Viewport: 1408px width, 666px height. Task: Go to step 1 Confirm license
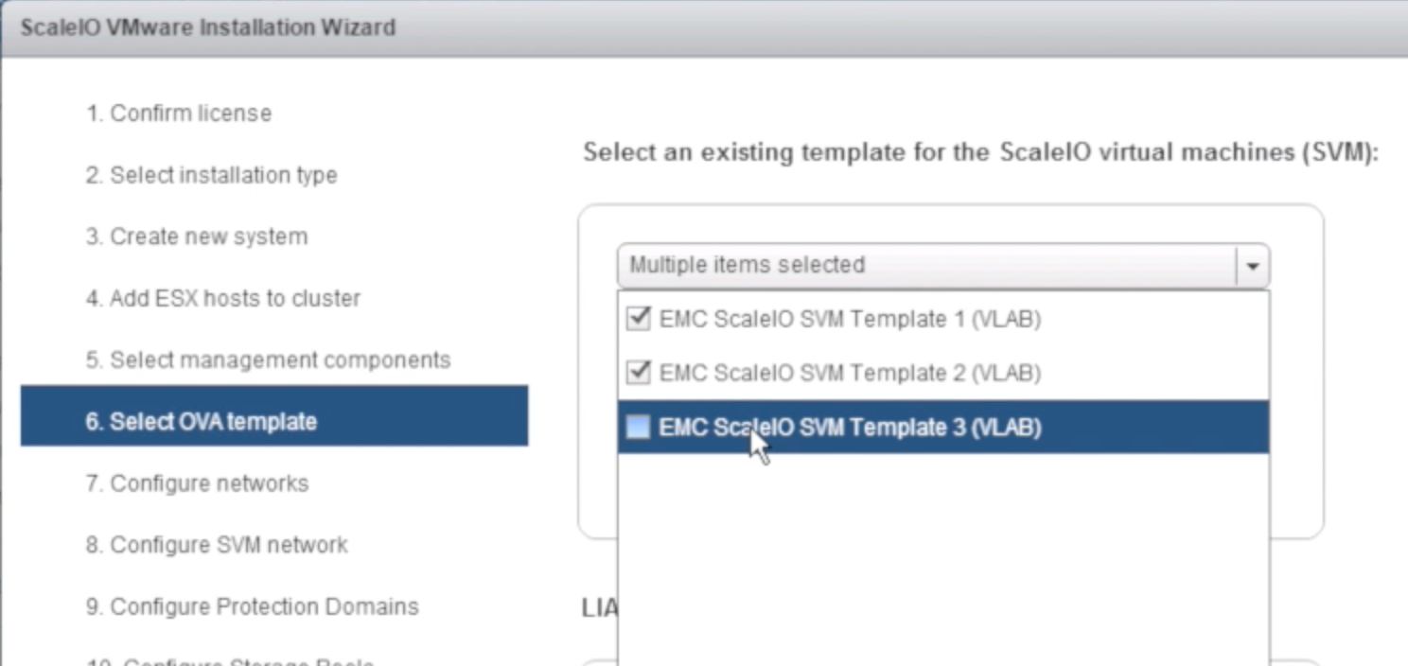[x=179, y=114]
